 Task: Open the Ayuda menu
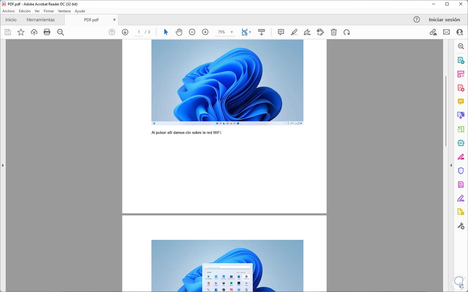coord(80,11)
